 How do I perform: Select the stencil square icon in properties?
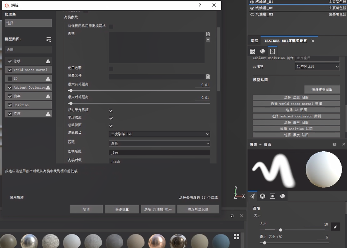[x=272, y=196]
